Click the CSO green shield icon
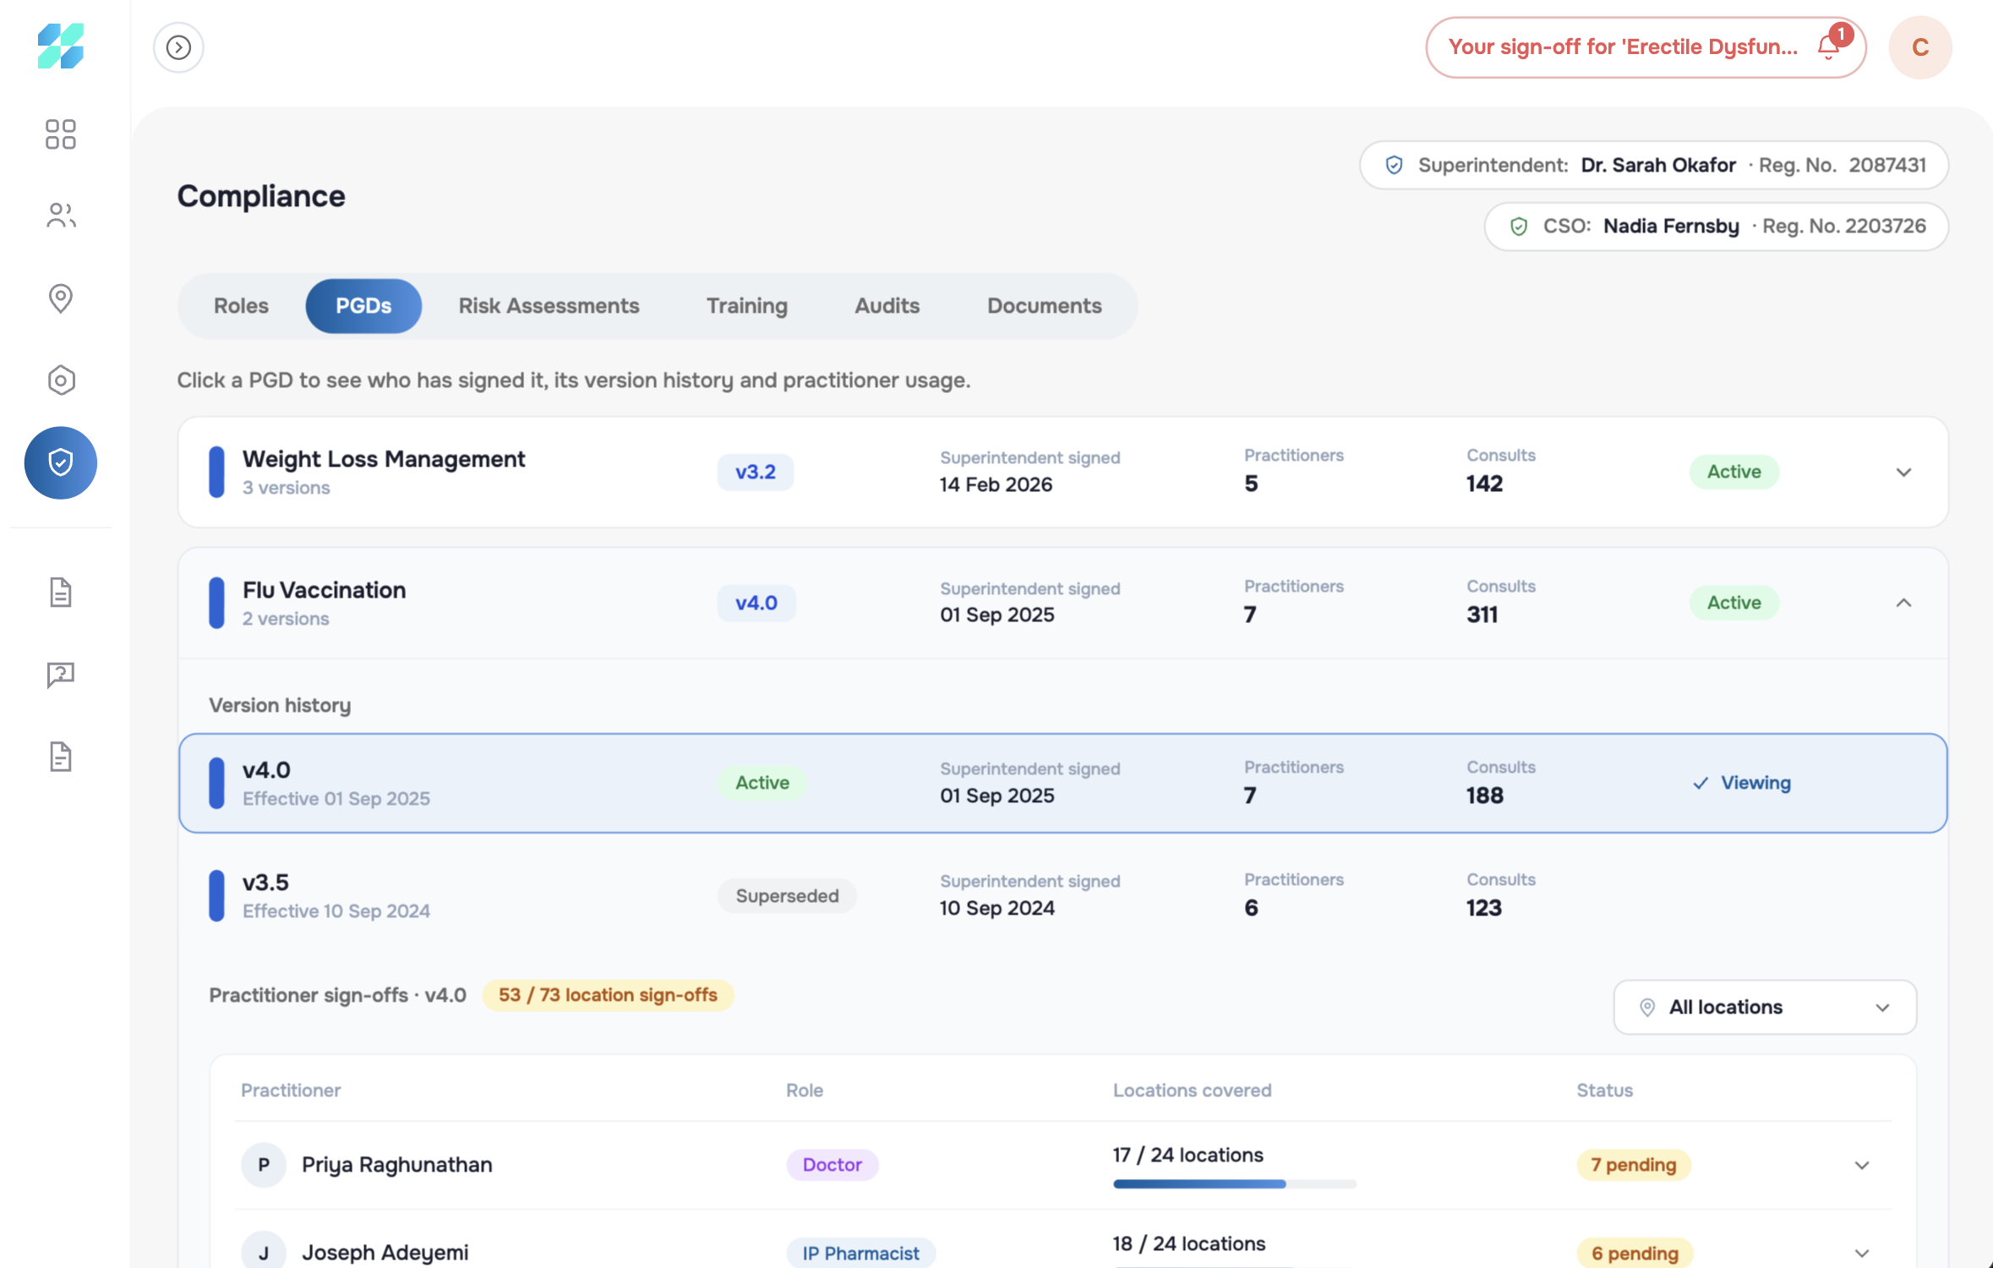 tap(1519, 226)
